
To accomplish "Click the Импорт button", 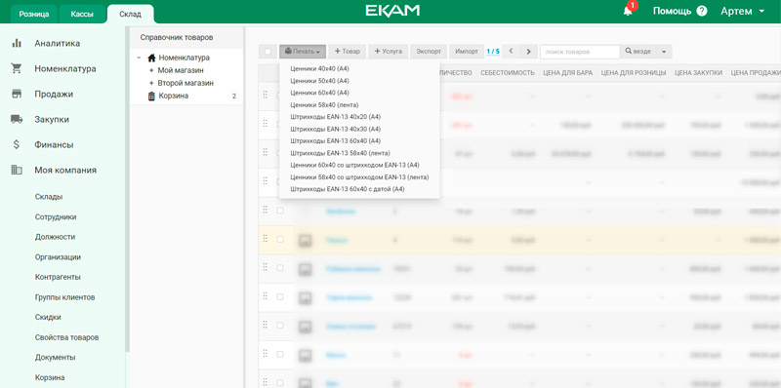I will [467, 52].
